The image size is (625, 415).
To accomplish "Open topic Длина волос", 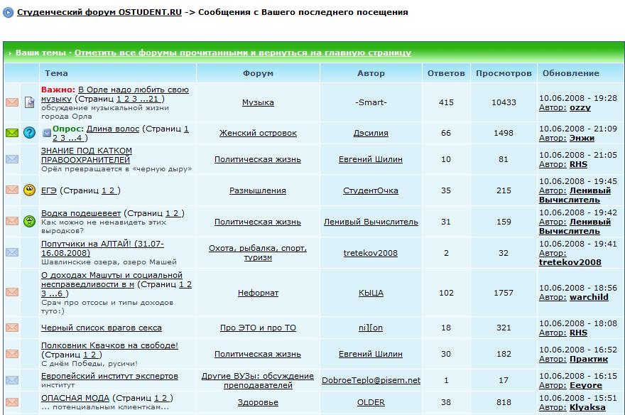I will coord(113,129).
